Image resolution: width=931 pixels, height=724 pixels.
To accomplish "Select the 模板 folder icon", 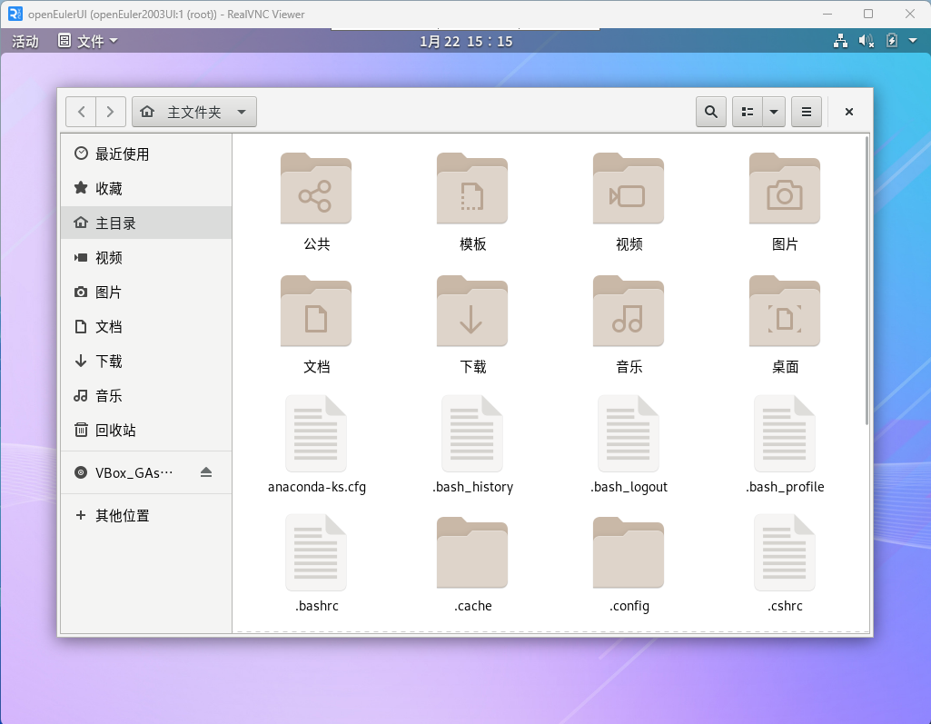I will (x=472, y=189).
